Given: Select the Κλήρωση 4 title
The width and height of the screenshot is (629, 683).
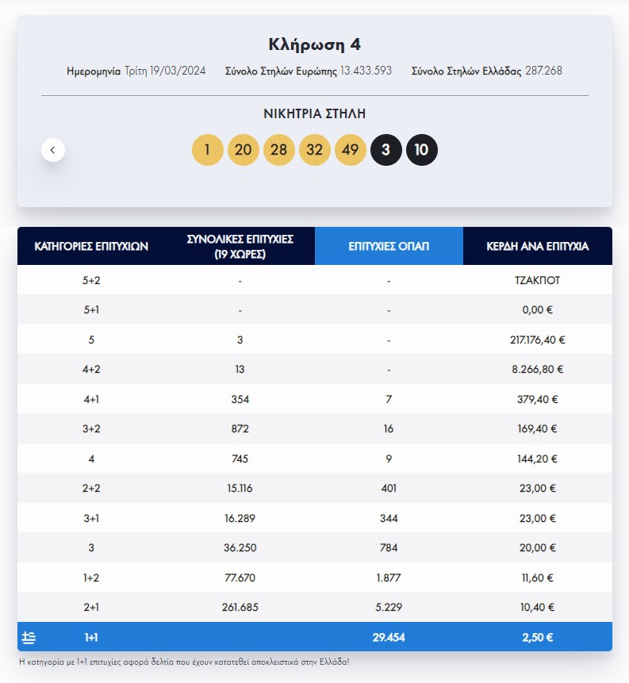Looking at the screenshot, I should pos(314,44).
